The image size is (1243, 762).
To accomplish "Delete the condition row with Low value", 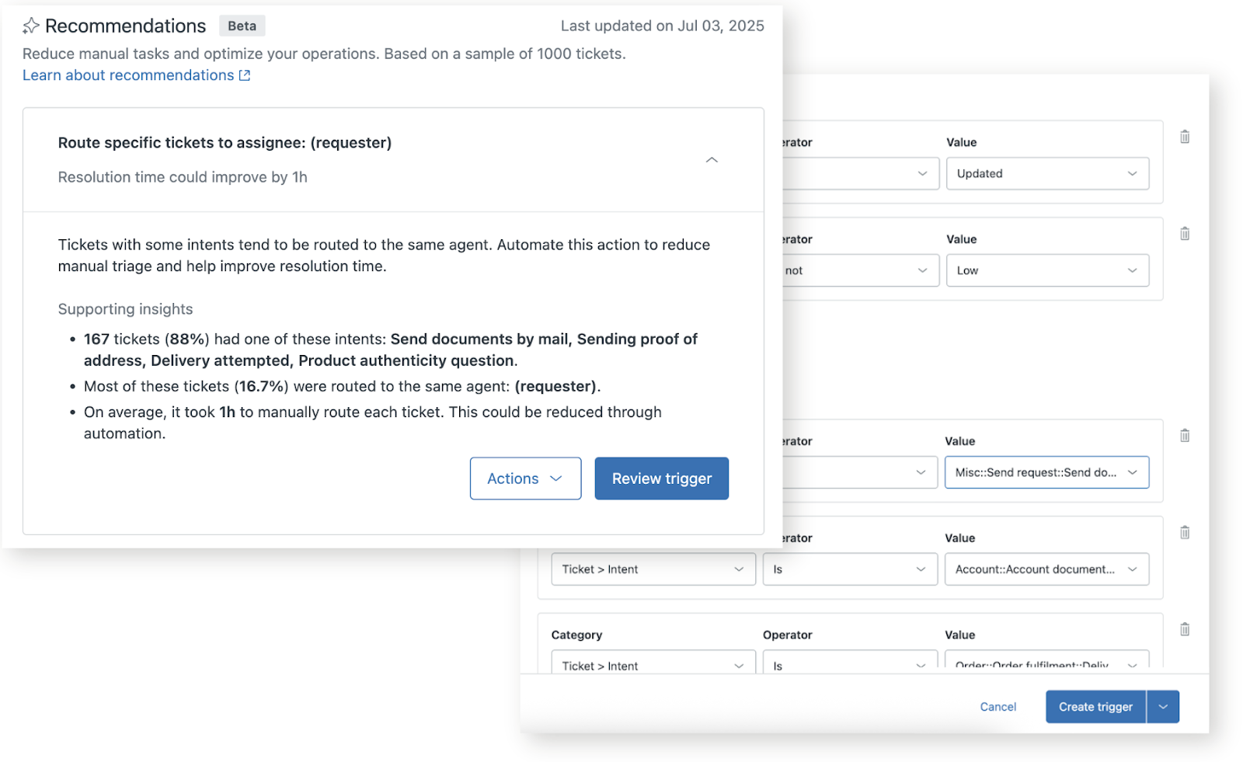I will [x=1184, y=234].
